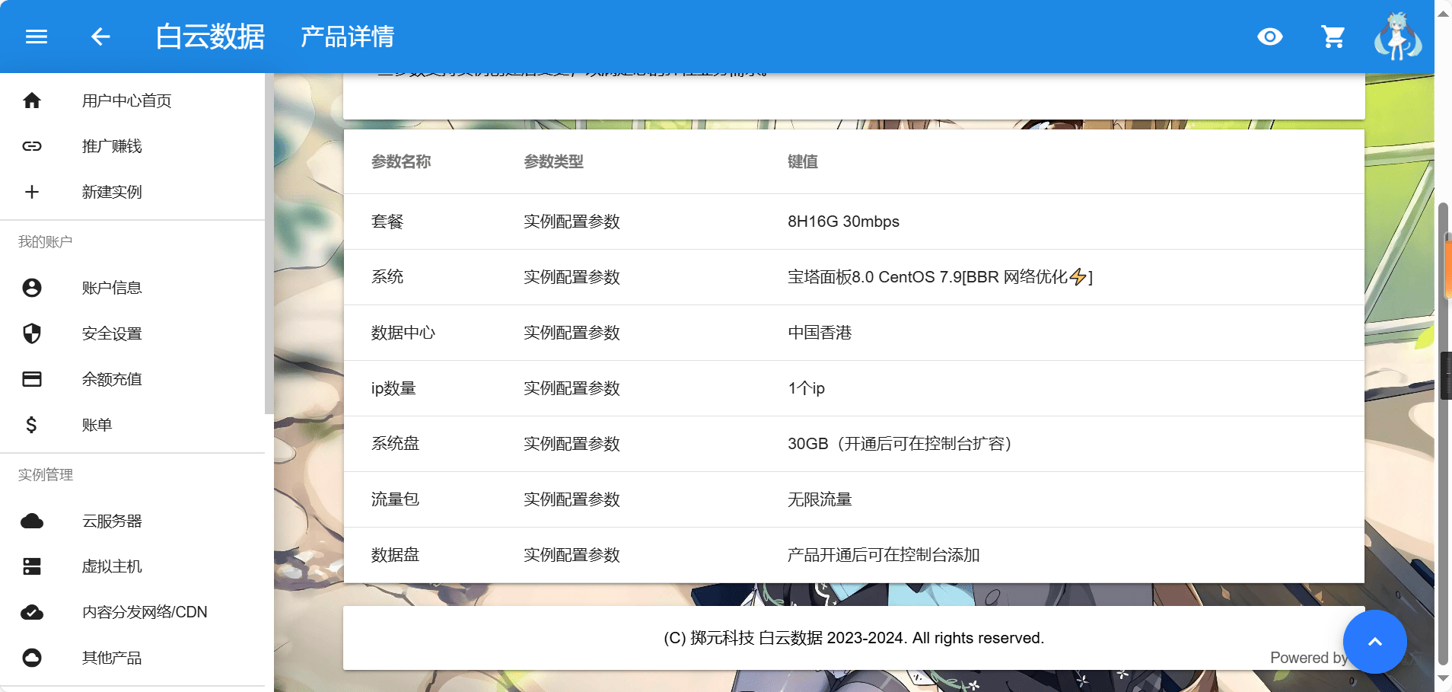Open the 云服务器 menu item
This screenshot has width=1452, height=692.
112,521
